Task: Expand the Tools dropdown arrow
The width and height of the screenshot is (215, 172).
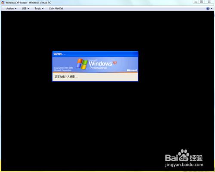Action: pyautogui.click(x=43, y=9)
